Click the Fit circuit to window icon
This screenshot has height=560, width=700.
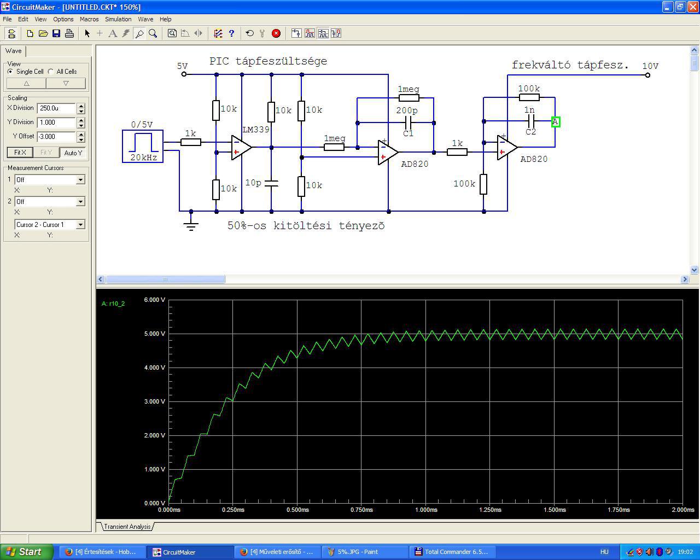[x=172, y=33]
